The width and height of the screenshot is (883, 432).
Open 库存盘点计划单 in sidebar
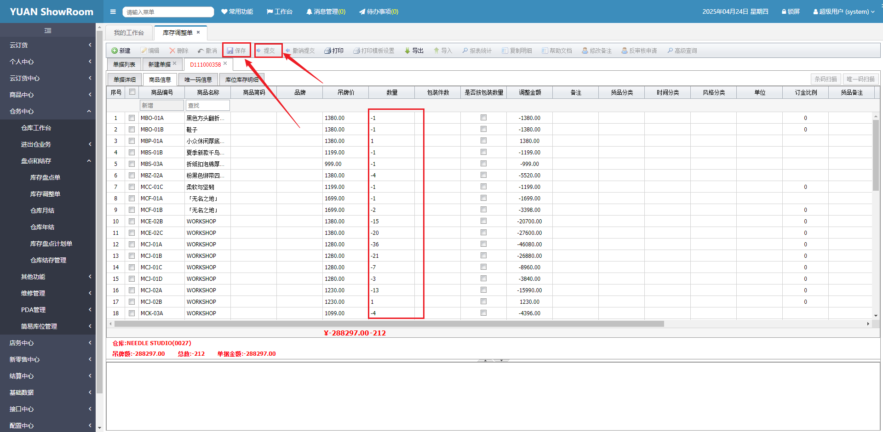[x=51, y=244]
